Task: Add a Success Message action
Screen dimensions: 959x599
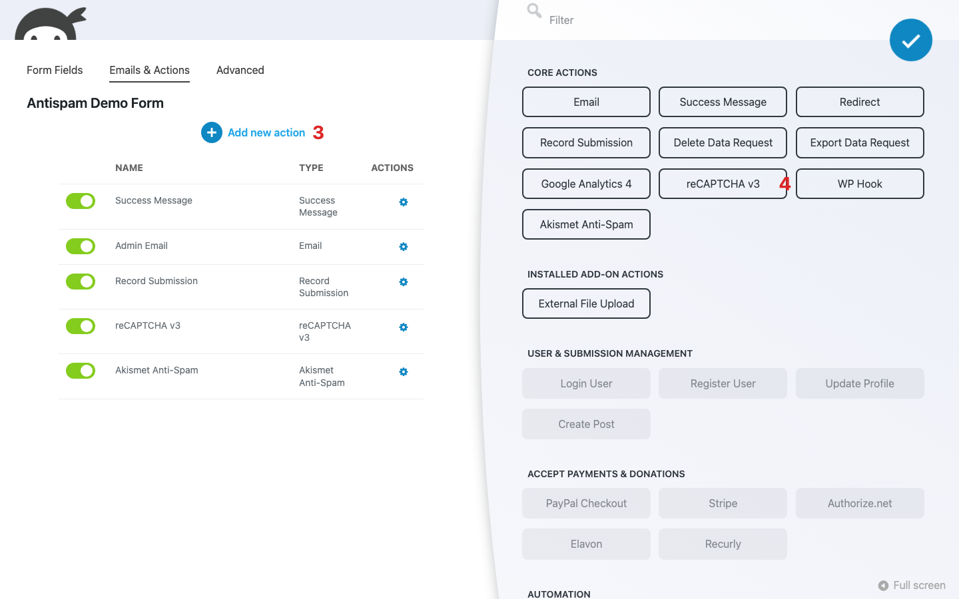Action: point(723,102)
